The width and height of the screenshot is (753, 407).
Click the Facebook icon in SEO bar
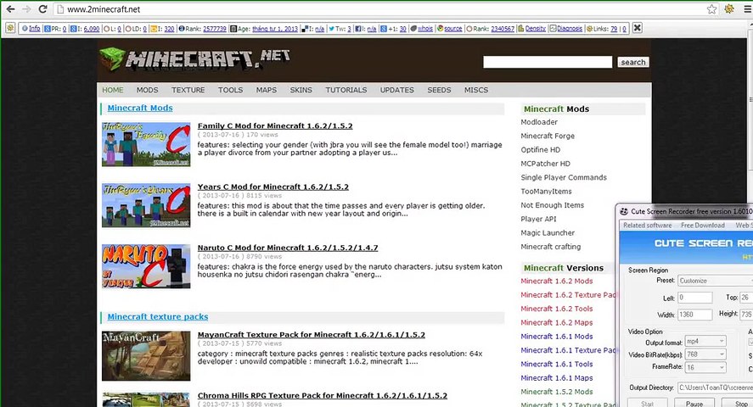(x=357, y=29)
